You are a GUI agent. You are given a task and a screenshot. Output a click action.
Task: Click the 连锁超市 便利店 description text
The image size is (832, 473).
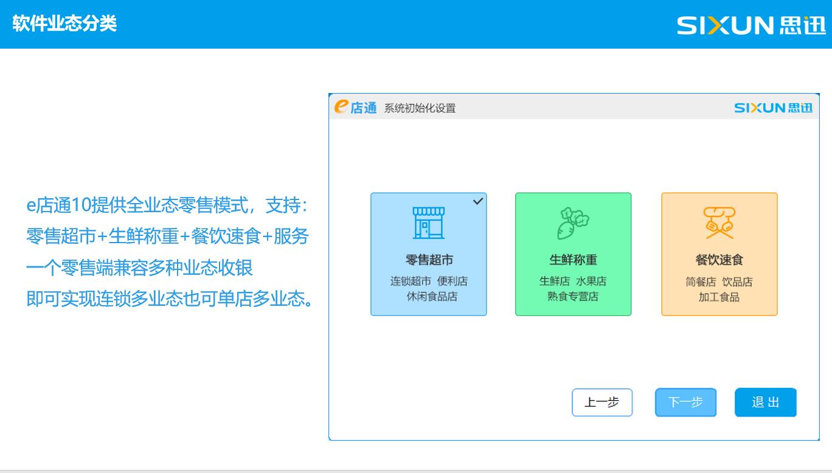click(x=429, y=281)
